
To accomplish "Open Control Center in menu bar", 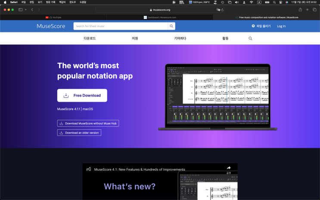I will (x=281, y=2).
